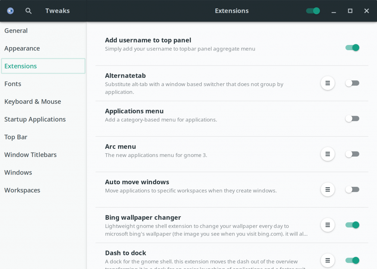Open Arc menu extension settings icon
This screenshot has width=377, height=269.
pos(327,154)
